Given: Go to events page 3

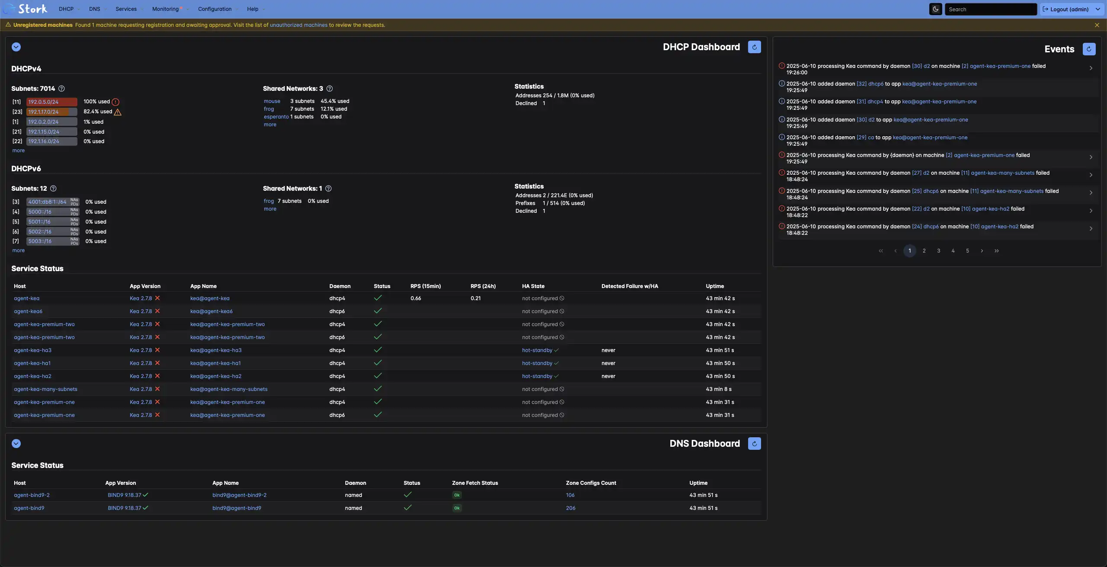Looking at the screenshot, I should (x=938, y=251).
